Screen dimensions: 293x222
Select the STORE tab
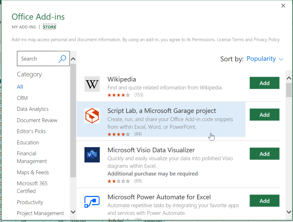49,27
